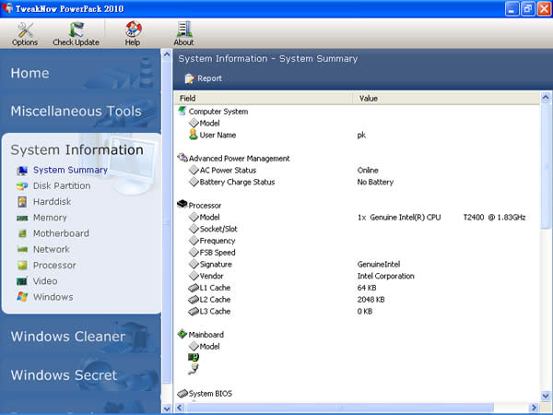Click list vertical scroll down arrow

point(546,396)
